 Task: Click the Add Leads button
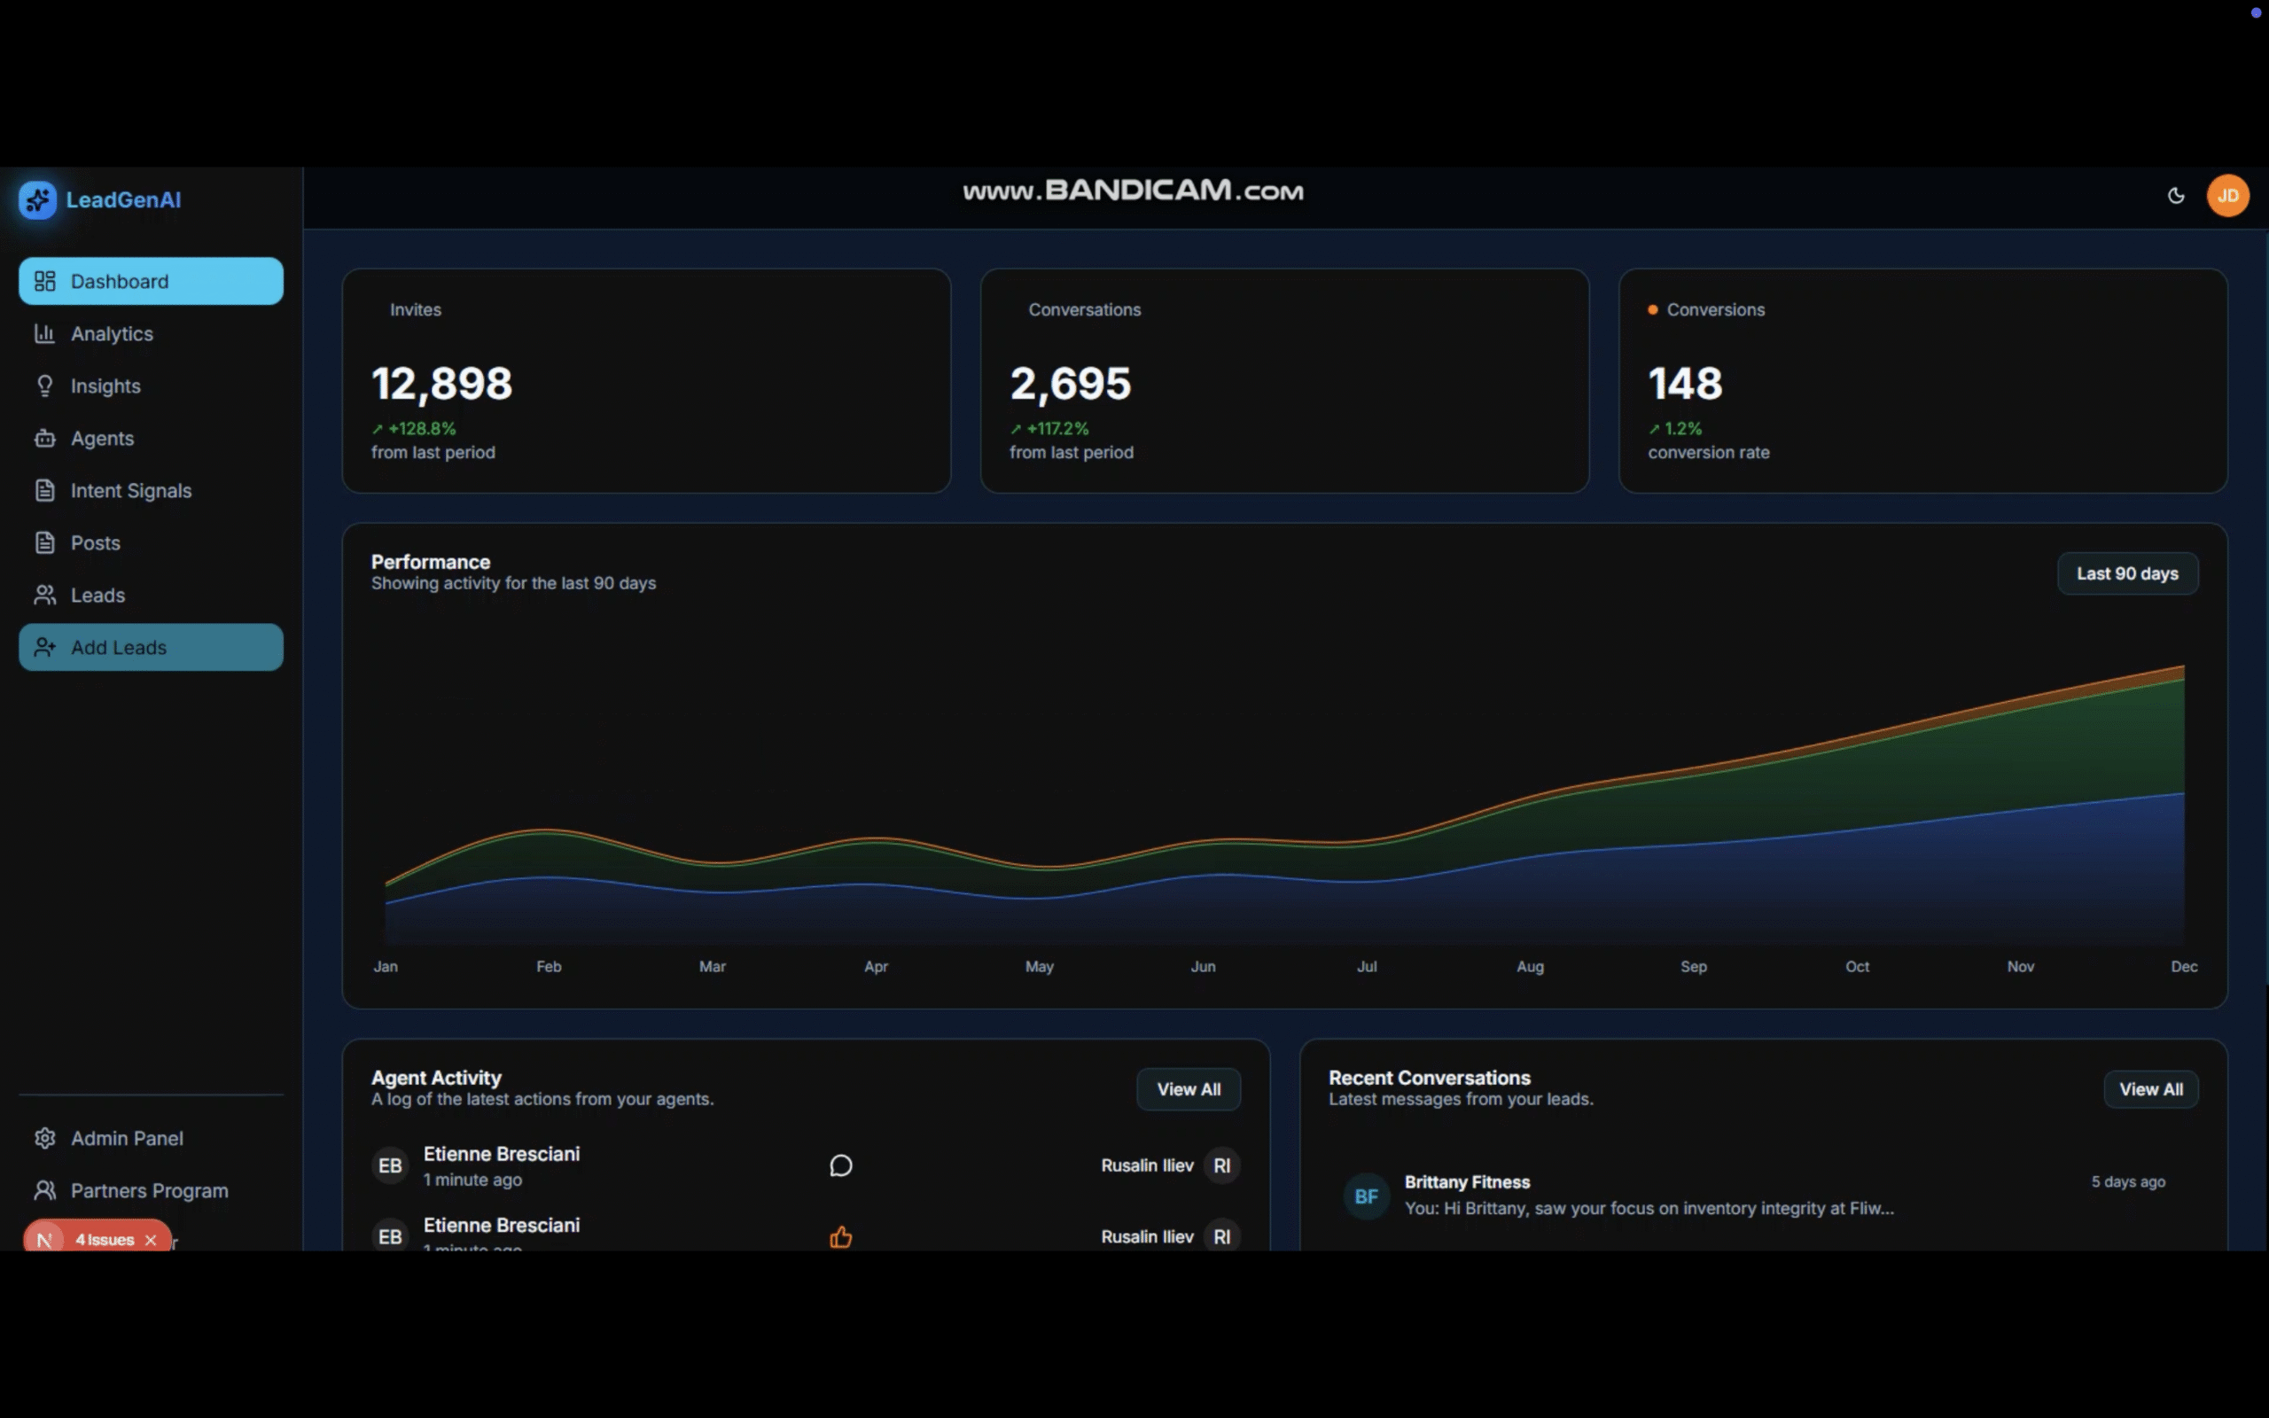(150, 647)
